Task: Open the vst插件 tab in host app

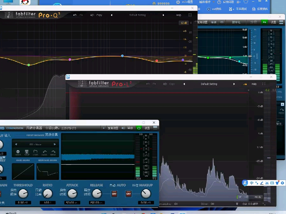Action: pyautogui.click(x=214, y=9)
